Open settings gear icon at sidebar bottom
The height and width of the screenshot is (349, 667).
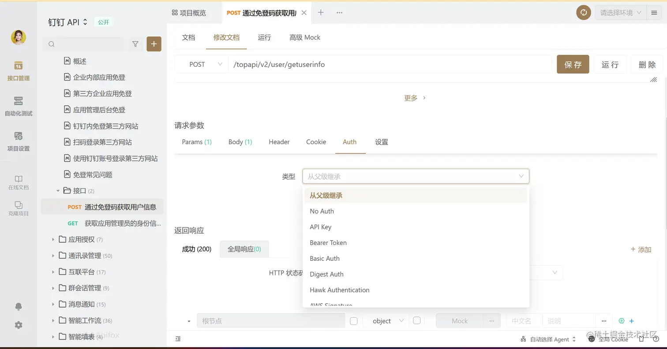coord(18,325)
